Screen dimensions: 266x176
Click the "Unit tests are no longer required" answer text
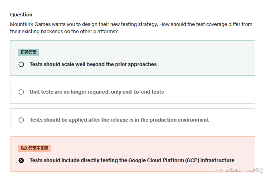pos(97,92)
